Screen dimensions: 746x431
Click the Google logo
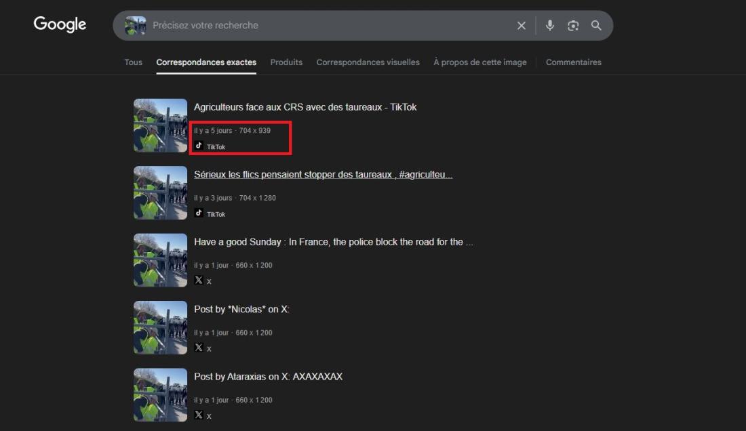pos(60,24)
